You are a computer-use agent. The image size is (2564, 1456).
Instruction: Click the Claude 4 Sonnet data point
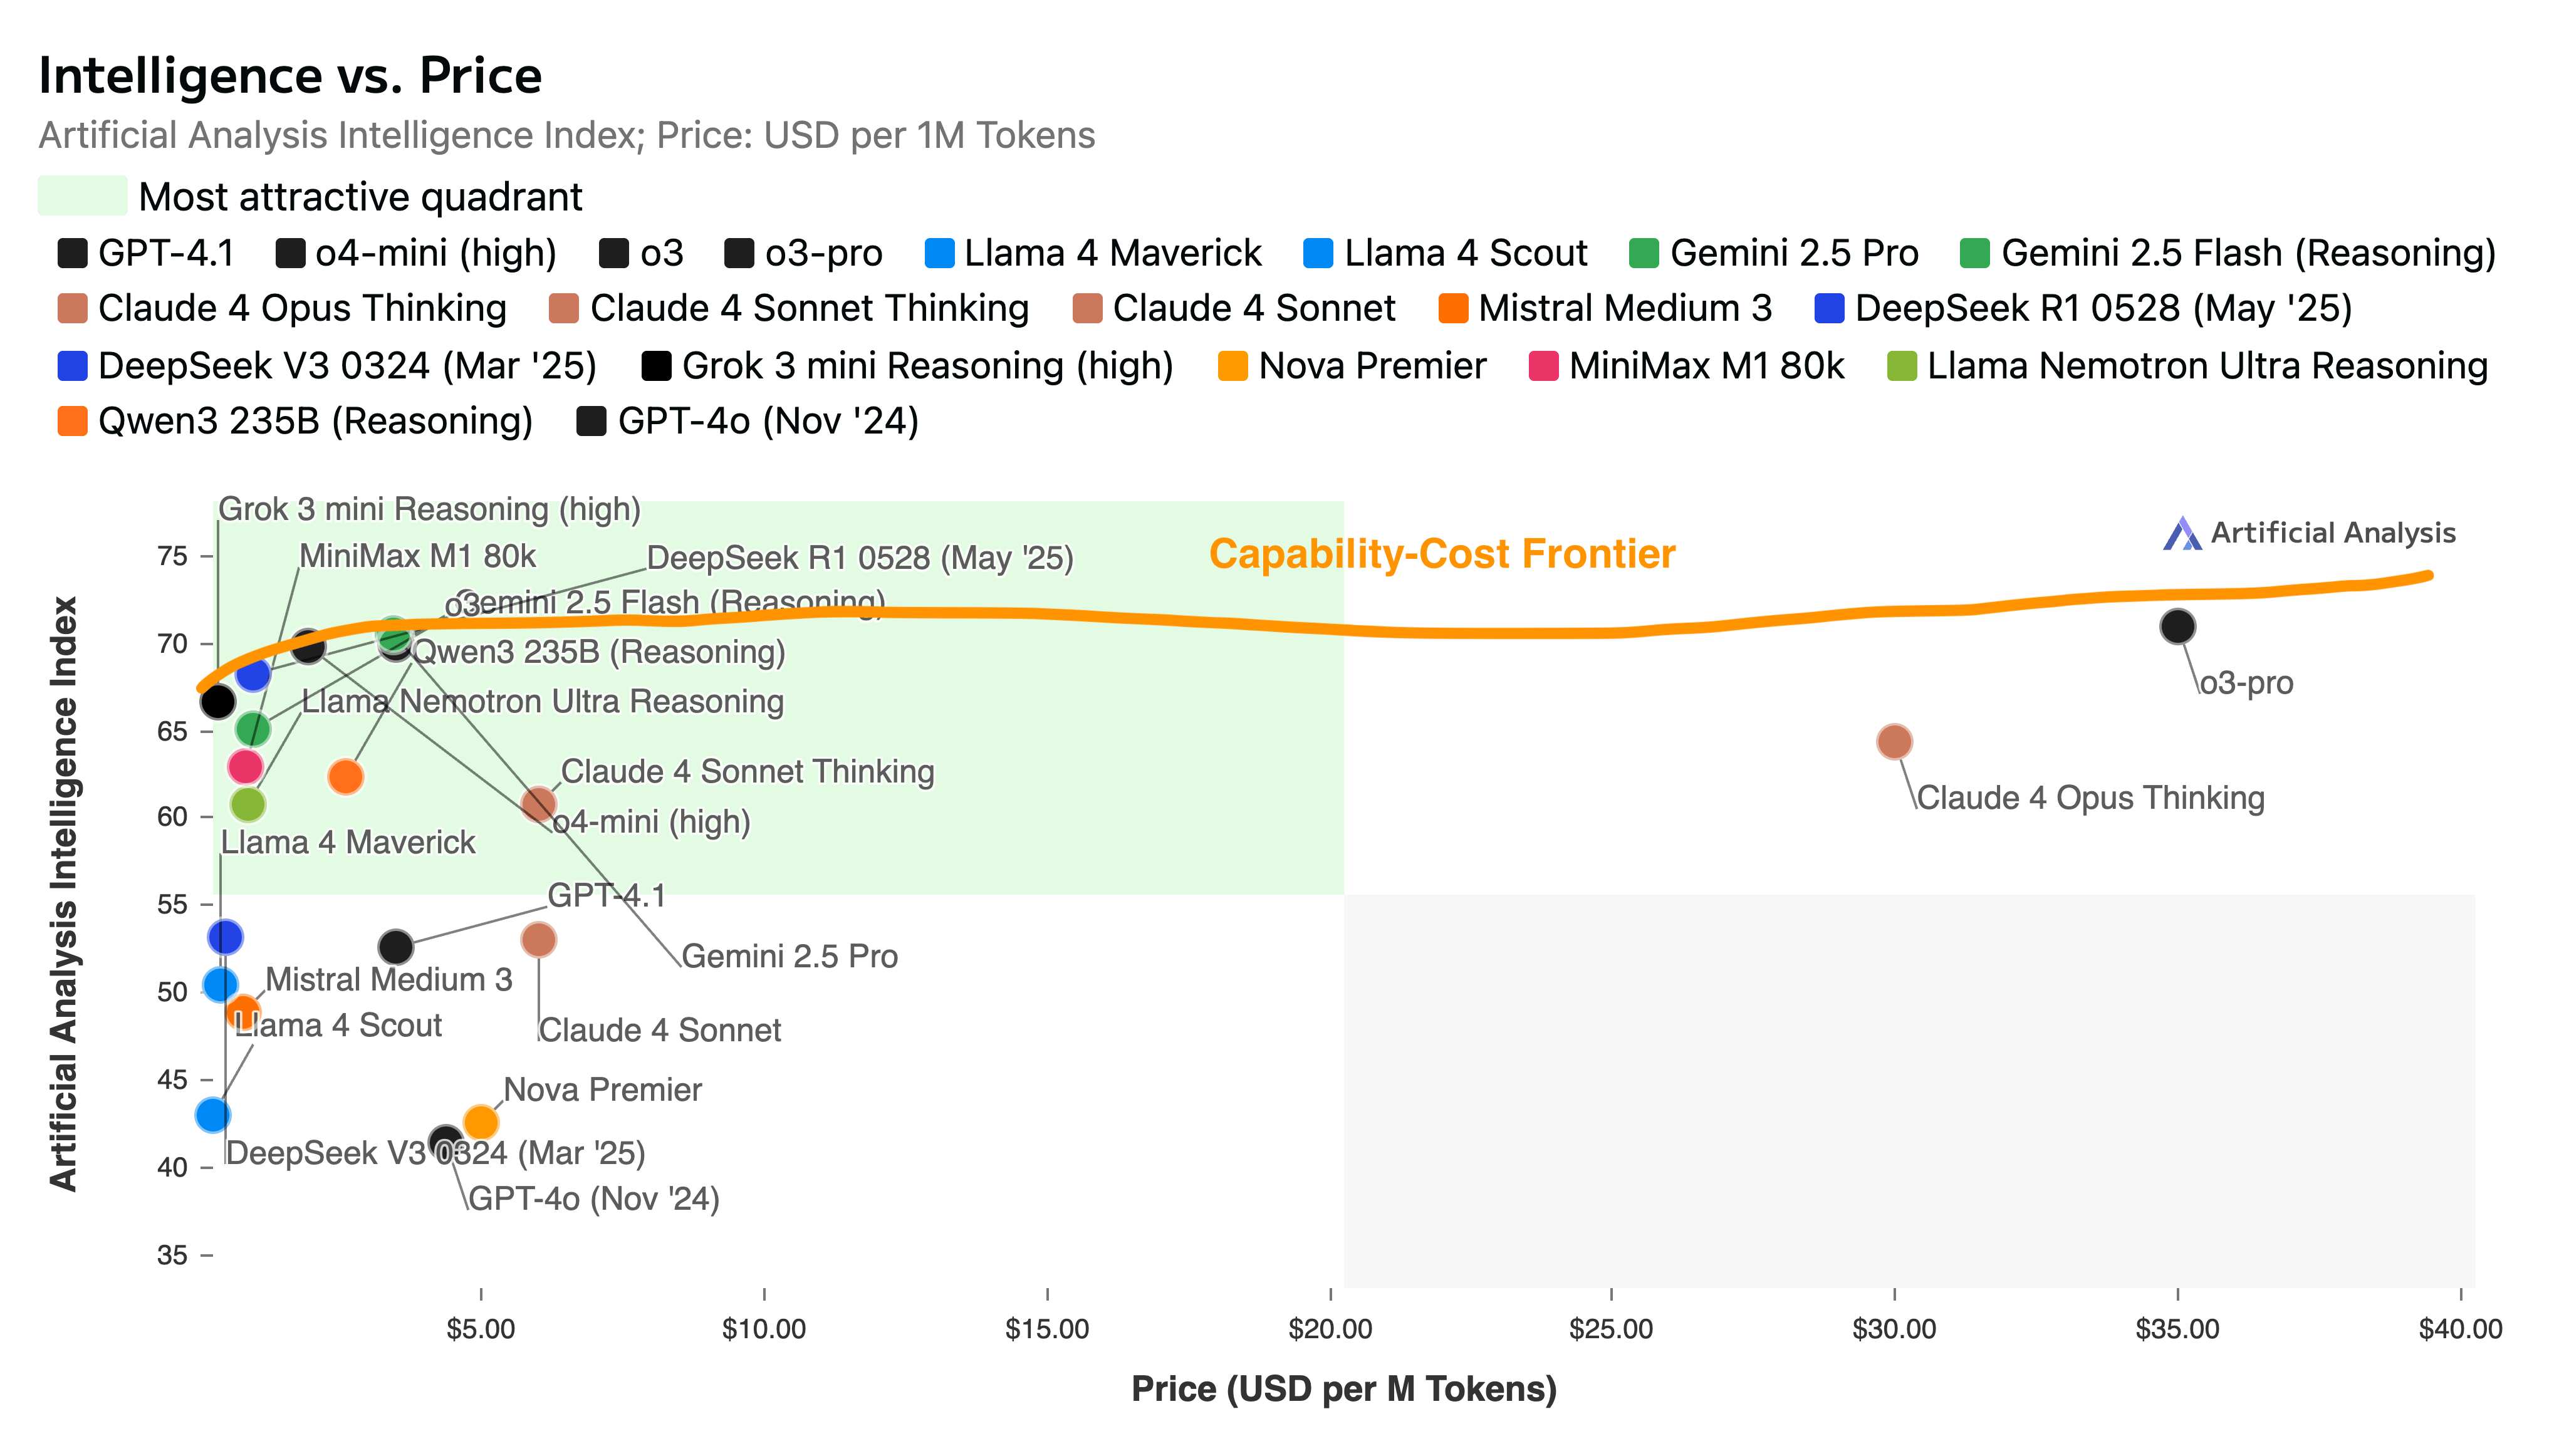pos(539,940)
